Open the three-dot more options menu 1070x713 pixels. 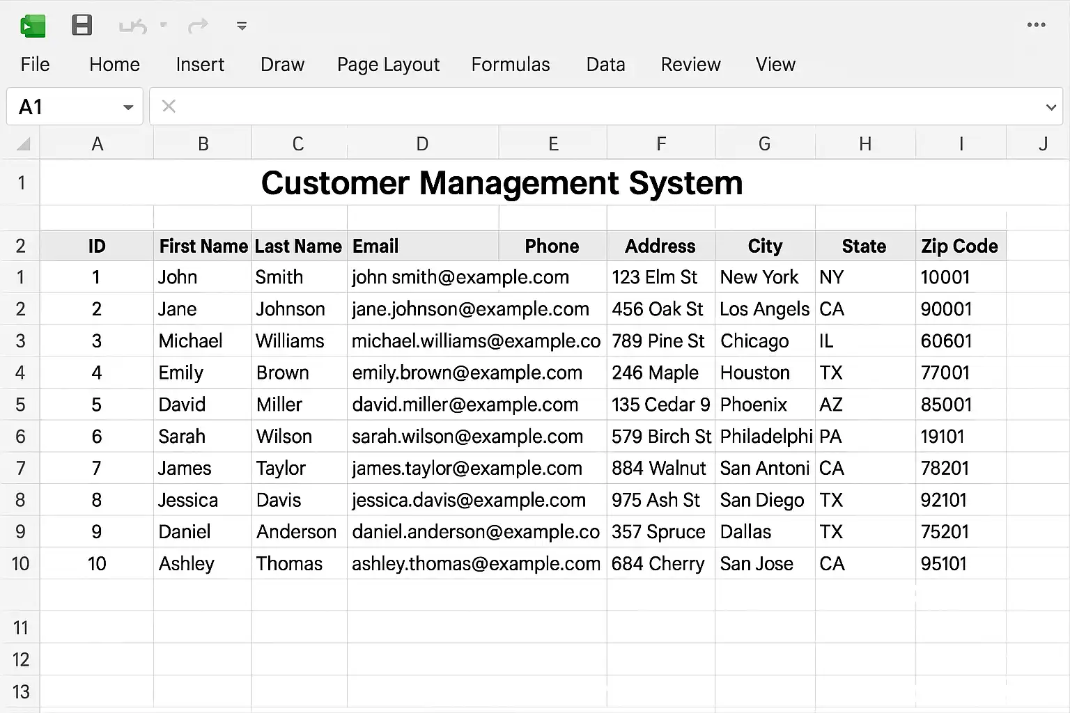pyautogui.click(x=1036, y=25)
